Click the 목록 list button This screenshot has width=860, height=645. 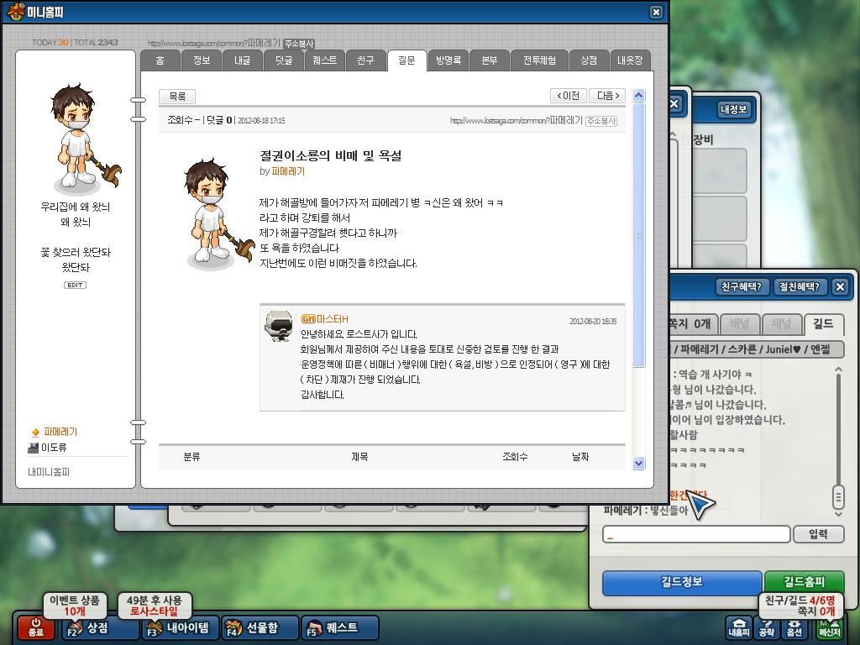tap(177, 97)
